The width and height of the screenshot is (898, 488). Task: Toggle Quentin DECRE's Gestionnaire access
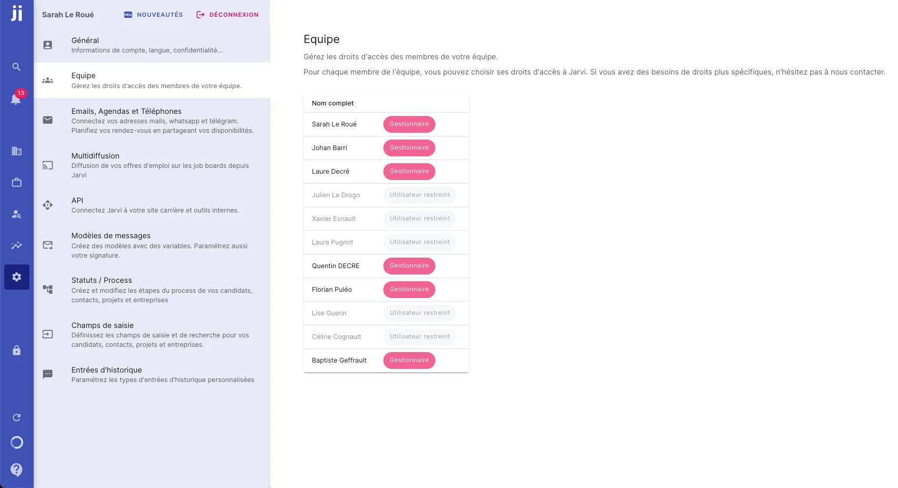click(409, 266)
